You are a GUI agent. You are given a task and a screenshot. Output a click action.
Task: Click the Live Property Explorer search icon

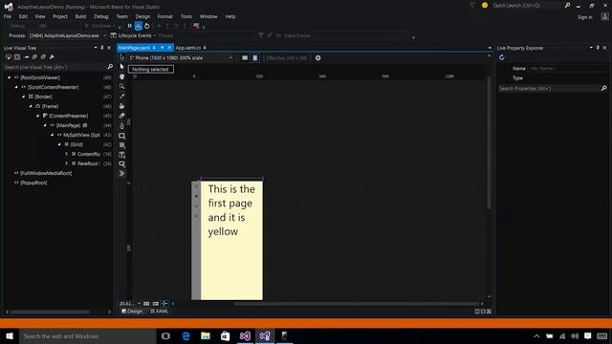[x=603, y=89]
